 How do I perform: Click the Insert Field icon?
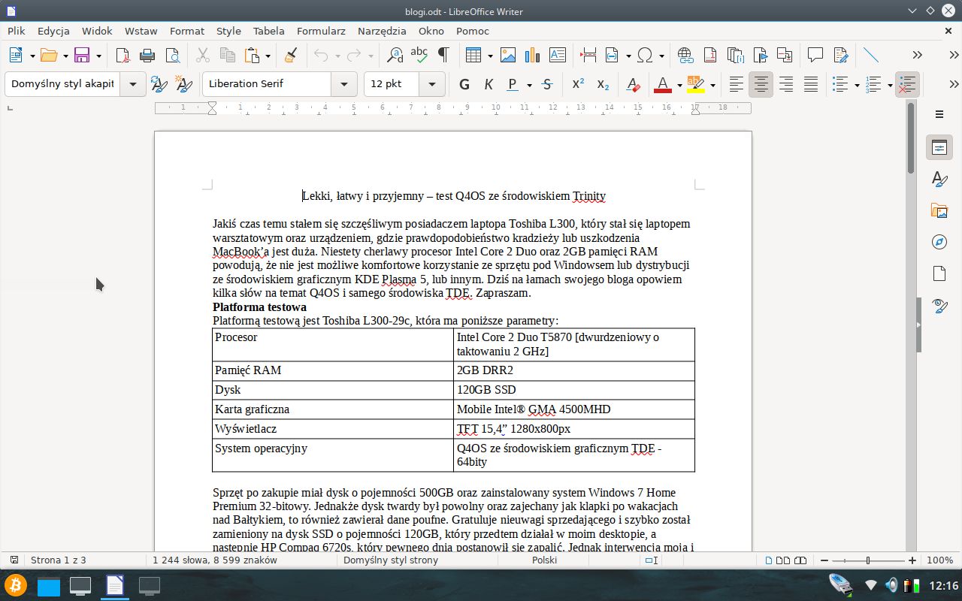coord(612,55)
